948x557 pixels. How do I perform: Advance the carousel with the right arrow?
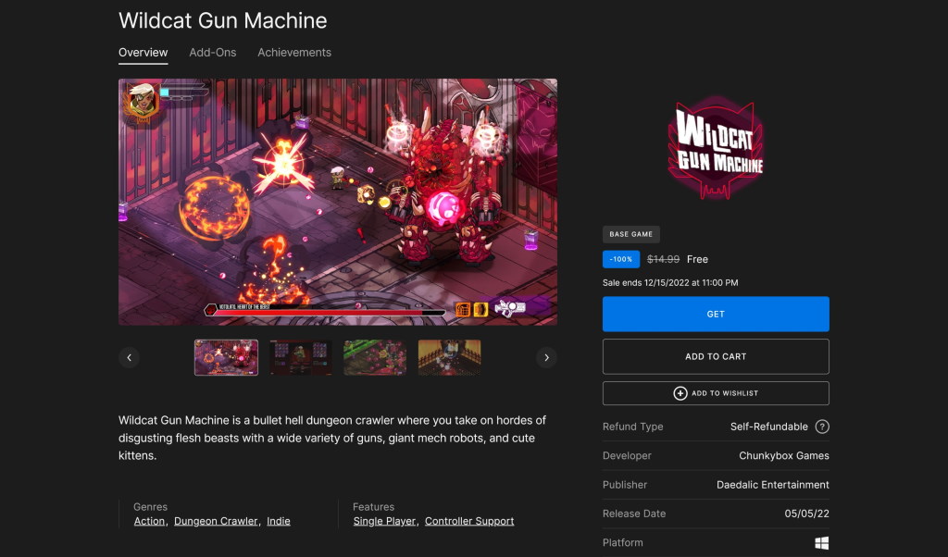pos(546,356)
